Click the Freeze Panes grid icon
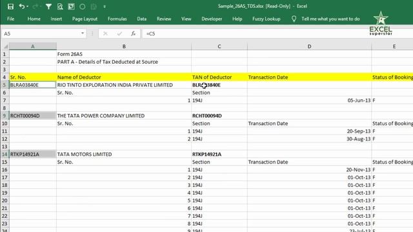This screenshot has width=413, height=232. (x=72, y=6)
